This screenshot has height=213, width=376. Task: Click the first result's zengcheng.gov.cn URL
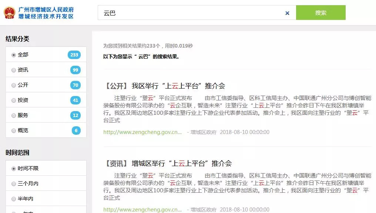coord(142,132)
